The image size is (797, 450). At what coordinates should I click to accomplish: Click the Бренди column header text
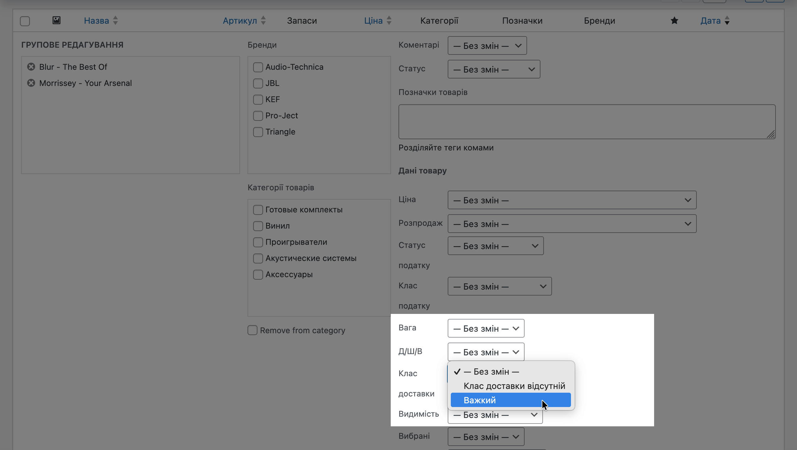(x=599, y=21)
